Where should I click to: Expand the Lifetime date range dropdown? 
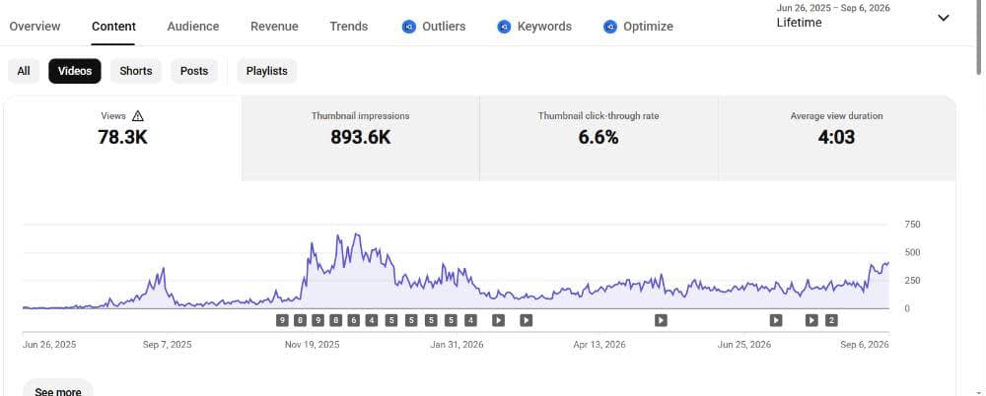863,17
